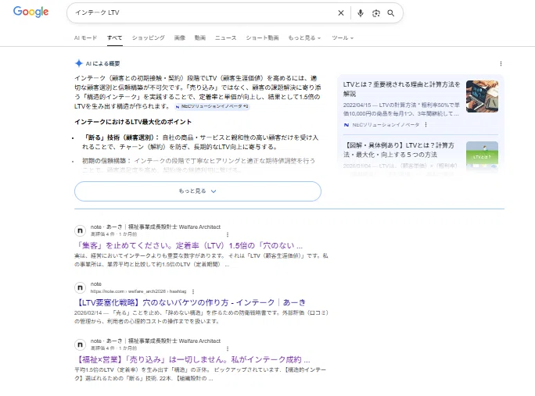Click the AI overview sparkle icon

click(x=79, y=63)
